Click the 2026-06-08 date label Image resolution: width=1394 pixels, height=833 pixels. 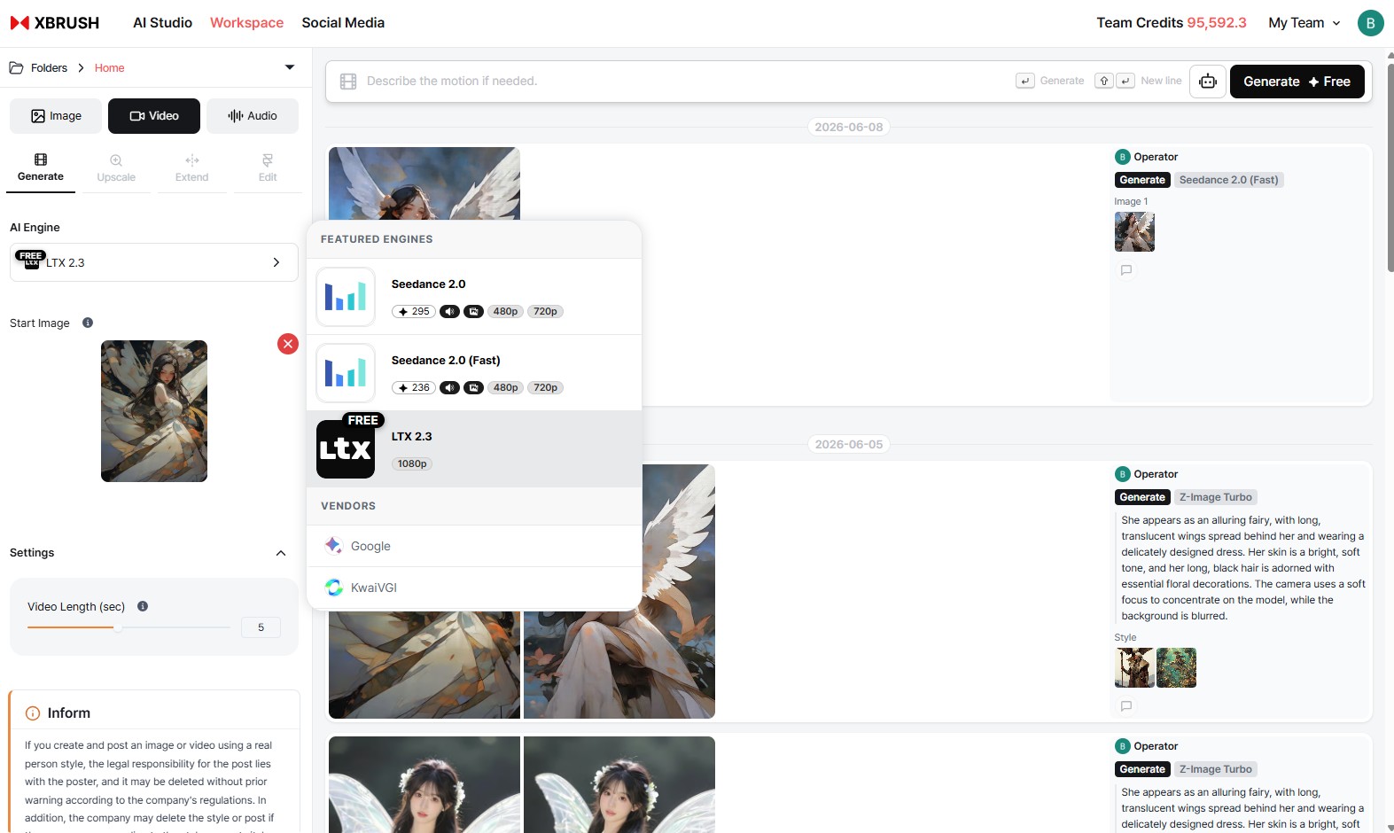click(849, 128)
